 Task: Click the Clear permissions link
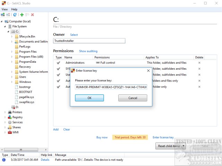point(67,129)
